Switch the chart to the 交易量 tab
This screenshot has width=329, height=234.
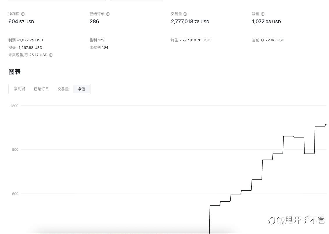pos(63,89)
